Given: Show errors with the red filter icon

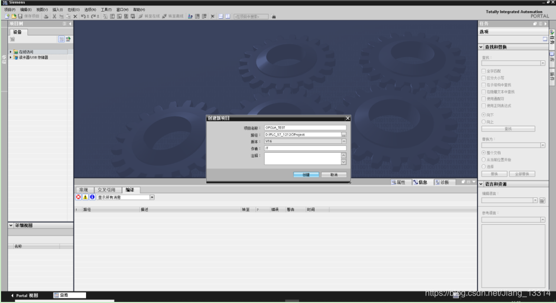Looking at the screenshot, I should point(78,197).
